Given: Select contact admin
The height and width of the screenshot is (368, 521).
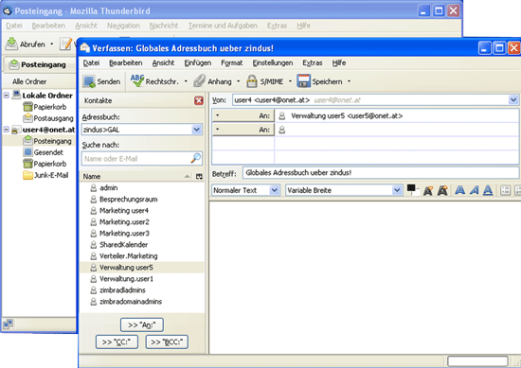Looking at the screenshot, I should [x=142, y=188].
